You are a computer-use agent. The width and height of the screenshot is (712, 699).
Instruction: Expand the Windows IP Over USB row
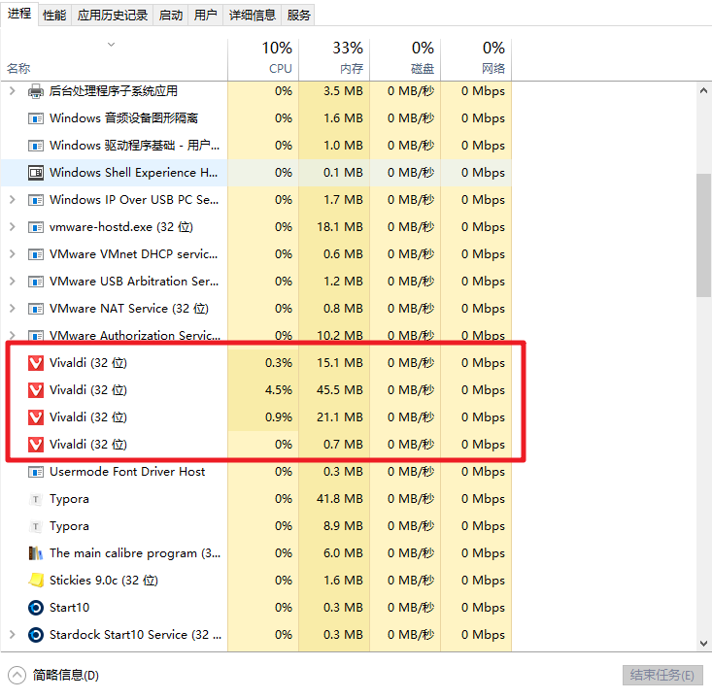click(12, 200)
